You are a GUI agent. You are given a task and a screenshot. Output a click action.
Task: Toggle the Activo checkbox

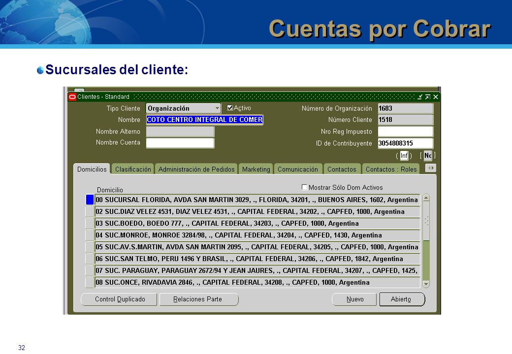click(230, 108)
